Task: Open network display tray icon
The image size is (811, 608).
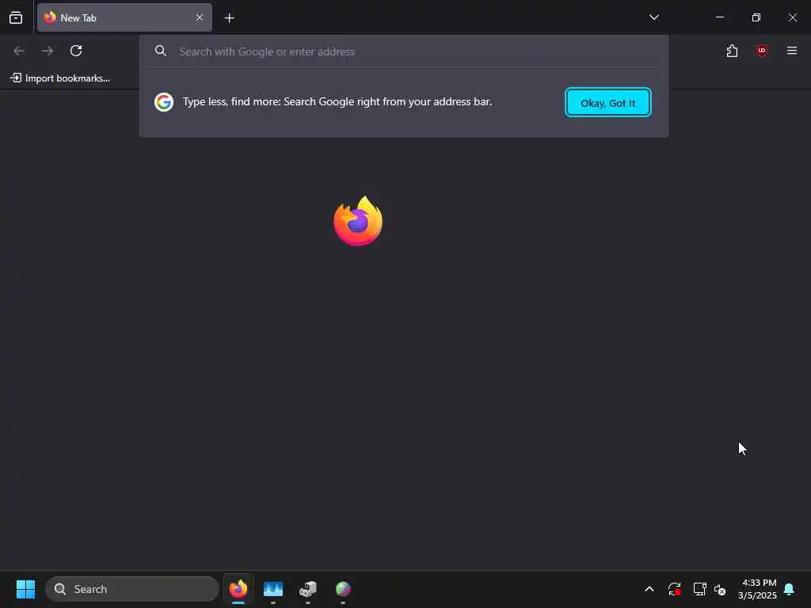Action: tap(699, 589)
